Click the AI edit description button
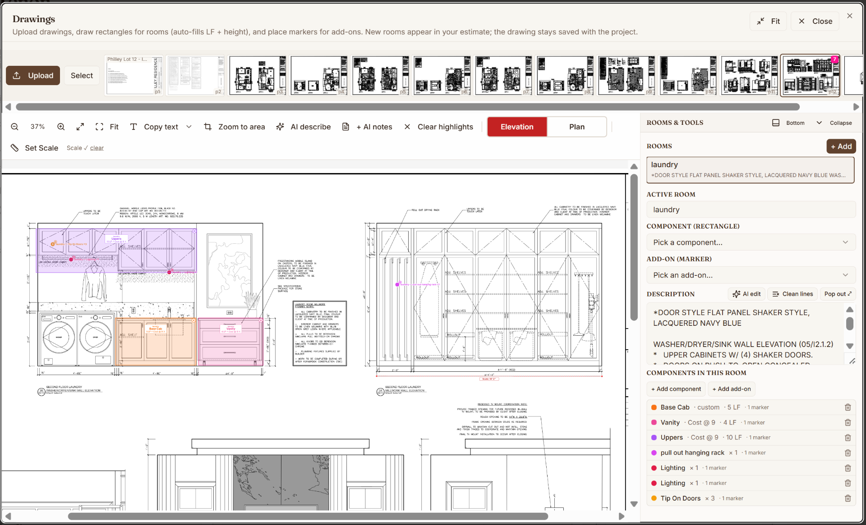 coord(746,294)
